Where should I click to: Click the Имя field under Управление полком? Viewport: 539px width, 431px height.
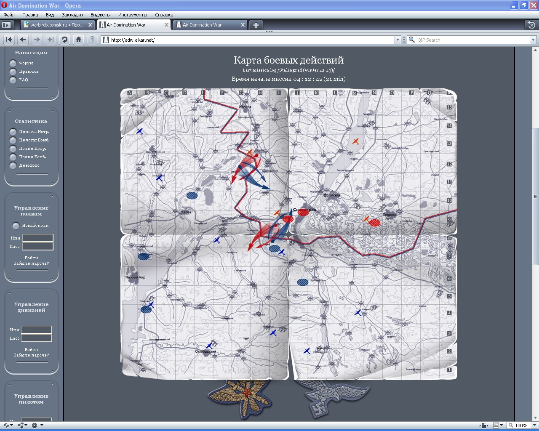point(38,238)
